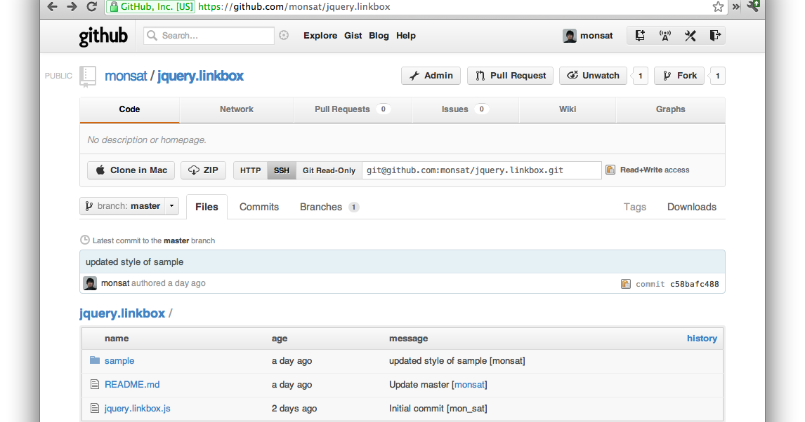Image resolution: width=805 pixels, height=422 pixels.
Task: Open the branch: master dropdown
Action: [129, 205]
